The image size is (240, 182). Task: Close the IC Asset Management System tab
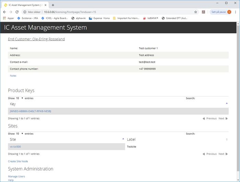point(46,5)
